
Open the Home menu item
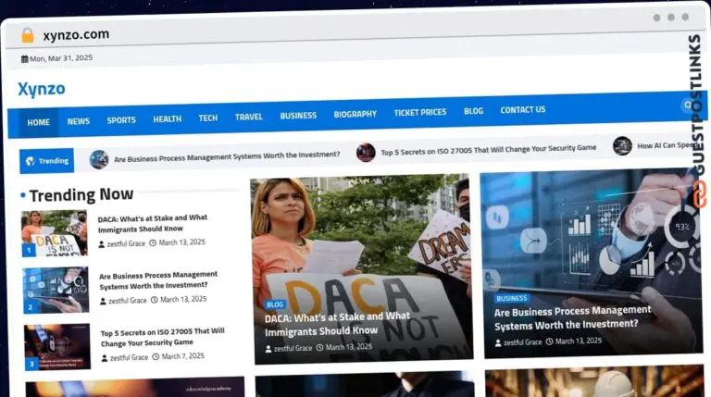(x=38, y=122)
